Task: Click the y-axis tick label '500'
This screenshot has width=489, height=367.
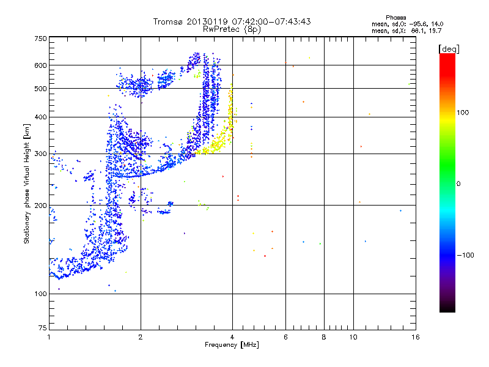Action: click(x=40, y=89)
